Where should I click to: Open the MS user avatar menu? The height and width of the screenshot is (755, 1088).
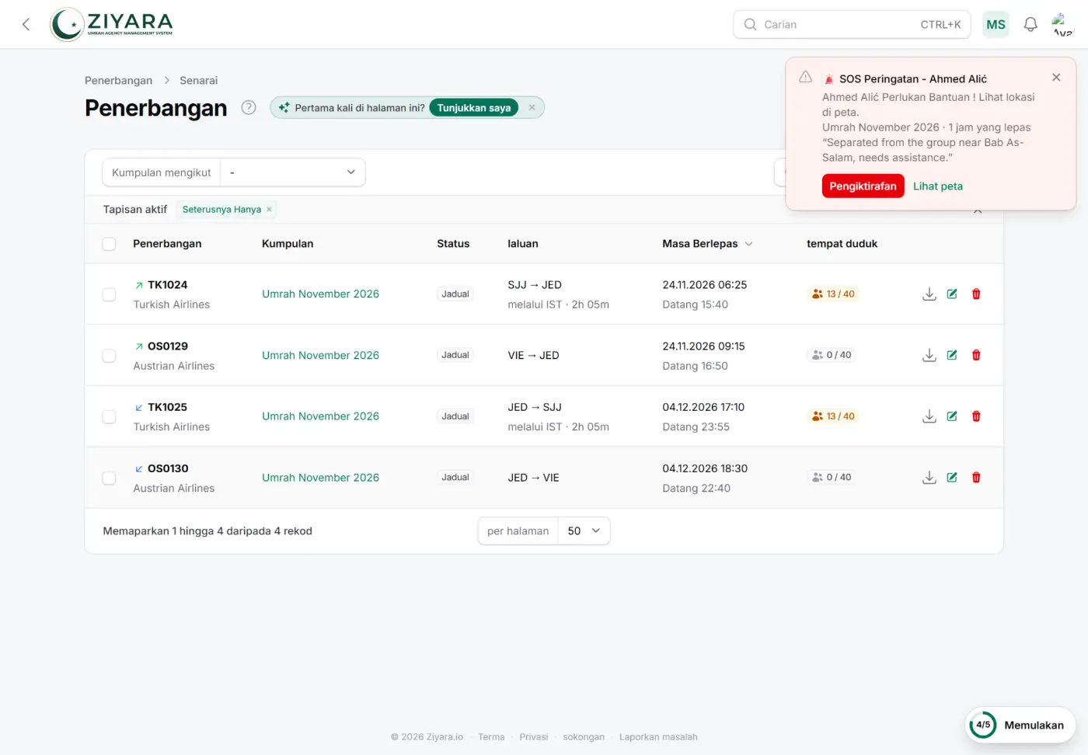coord(996,24)
